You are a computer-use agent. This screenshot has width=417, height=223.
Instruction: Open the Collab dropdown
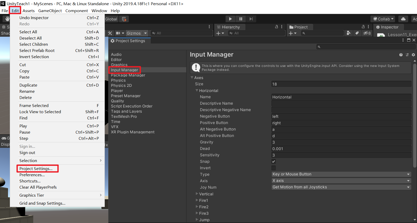click(x=383, y=19)
